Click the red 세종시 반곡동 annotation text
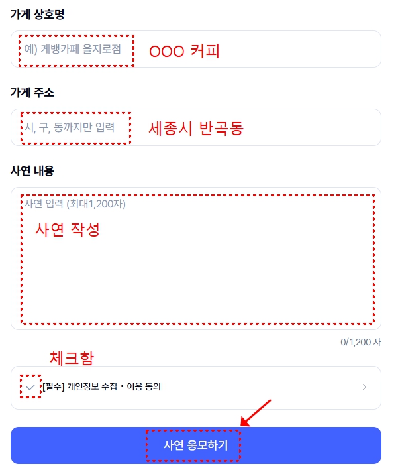 [196, 129]
